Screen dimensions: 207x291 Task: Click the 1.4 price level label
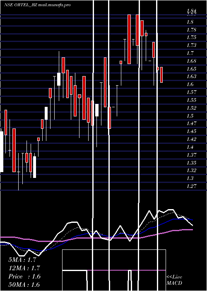(190, 147)
